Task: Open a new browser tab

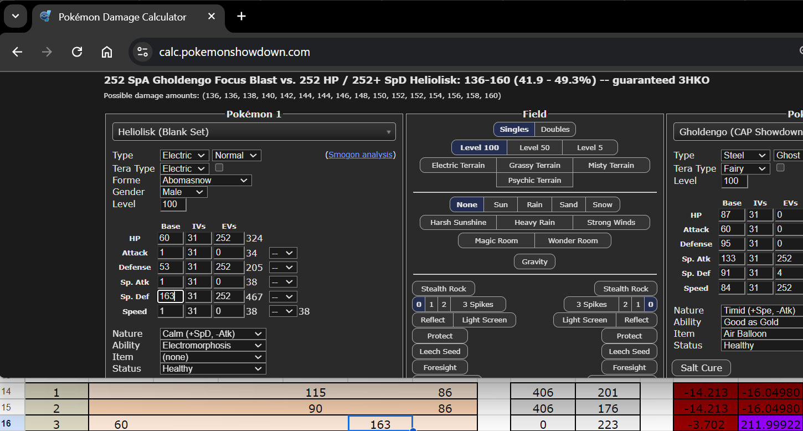Action: [x=241, y=16]
